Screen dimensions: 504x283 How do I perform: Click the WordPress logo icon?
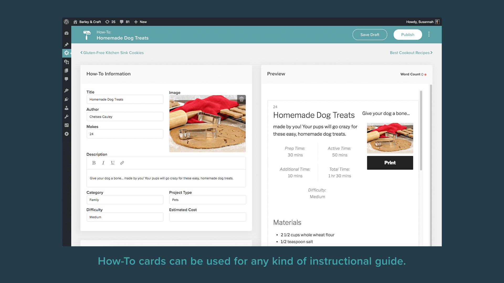pos(66,21)
